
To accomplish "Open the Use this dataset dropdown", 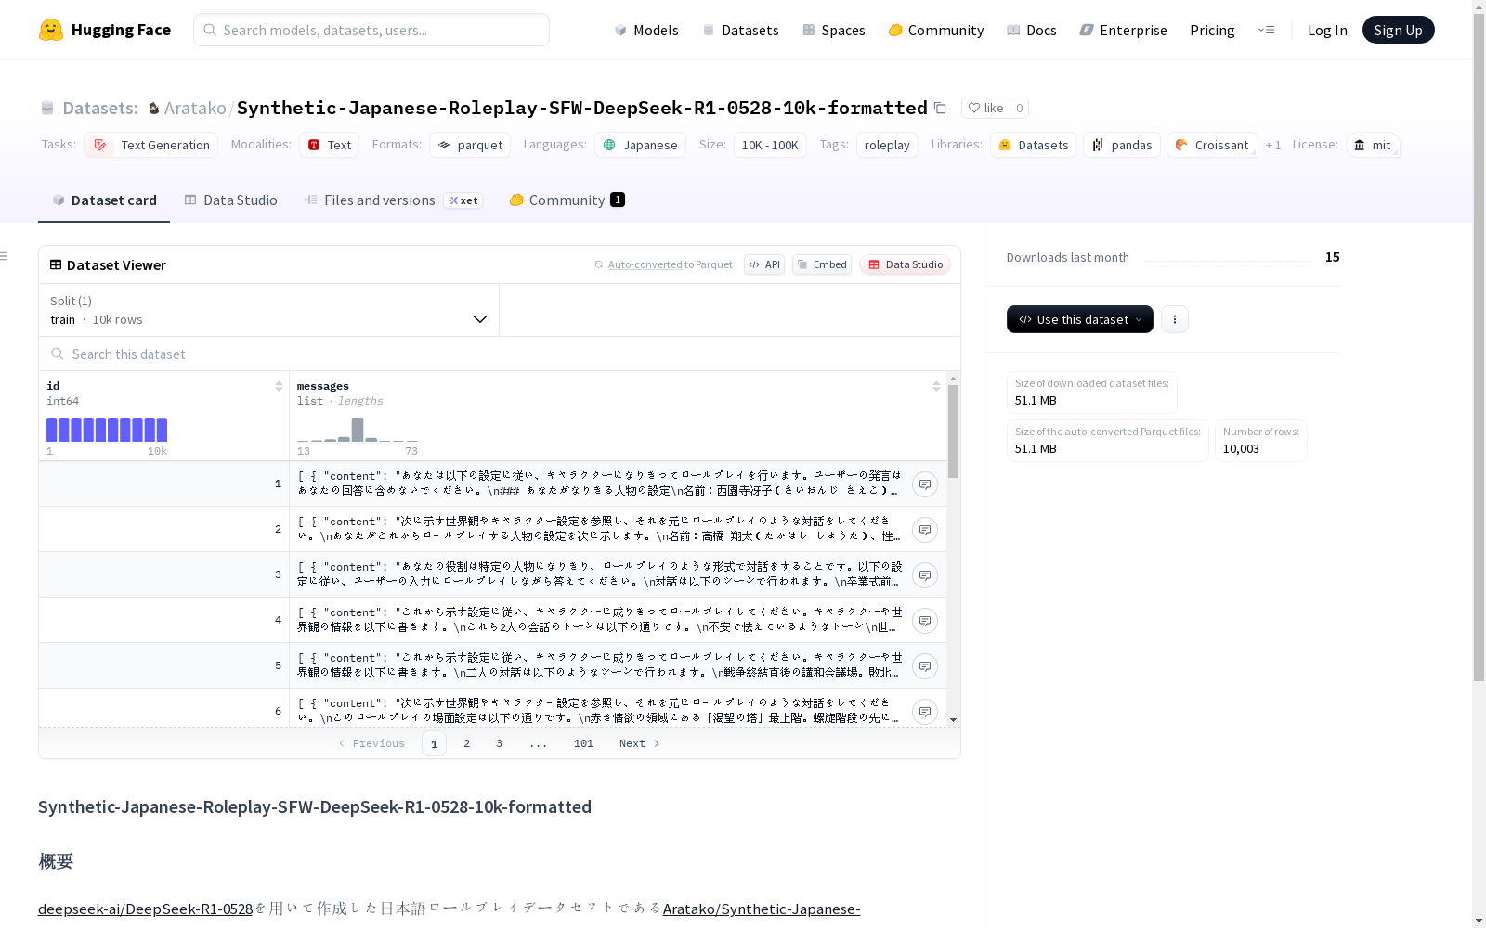I will 1080,319.
